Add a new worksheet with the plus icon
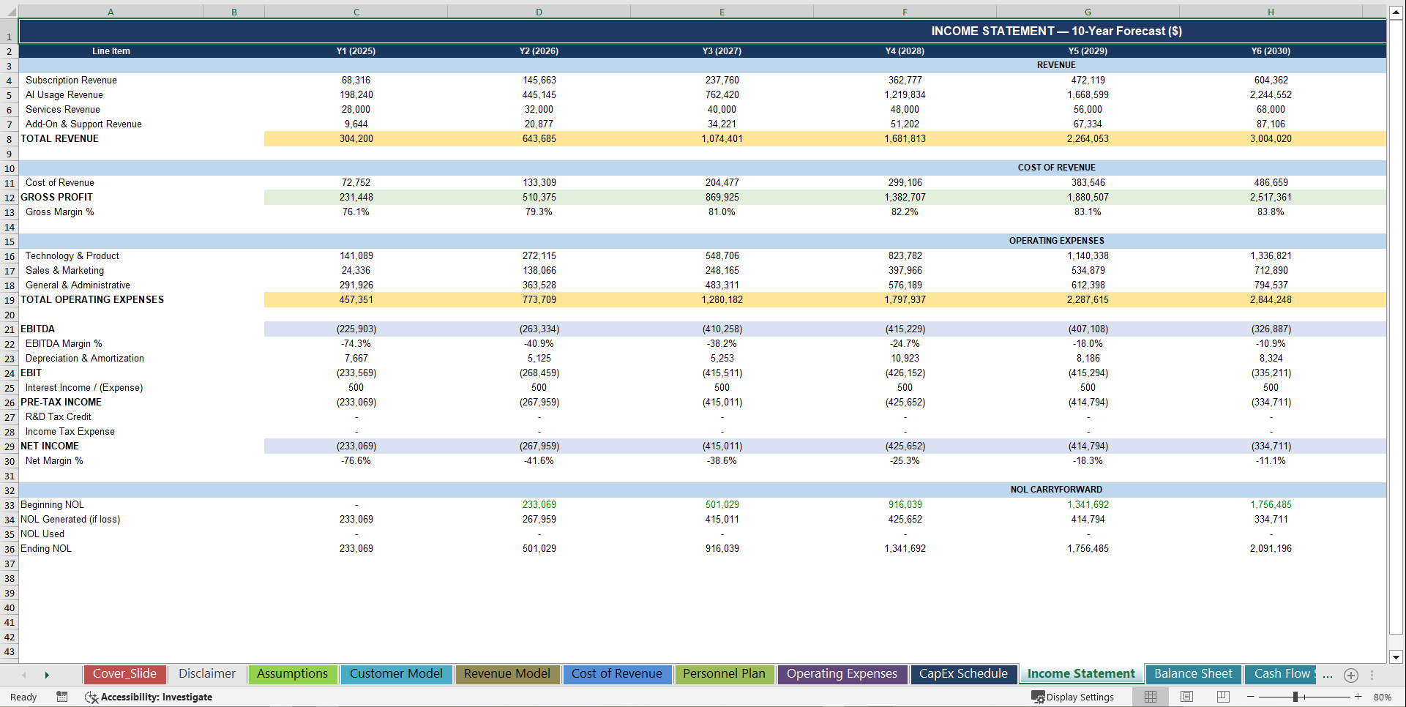 point(1351,676)
